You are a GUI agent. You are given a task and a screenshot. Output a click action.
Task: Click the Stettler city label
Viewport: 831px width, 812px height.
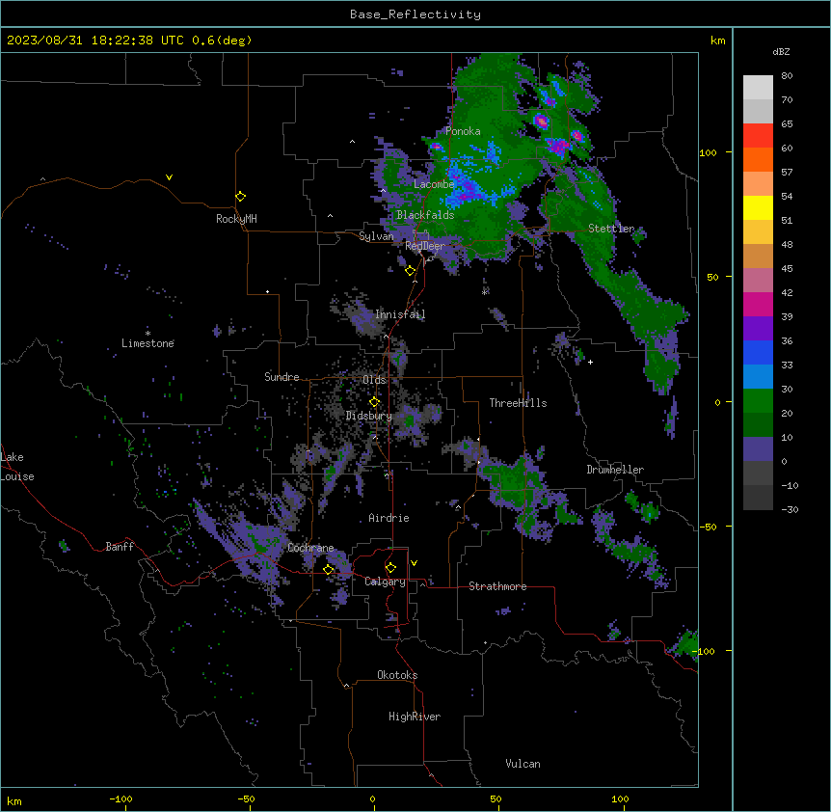[x=611, y=229]
